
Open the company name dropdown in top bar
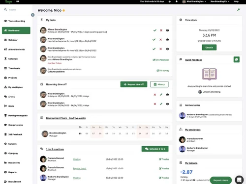click(220, 1)
